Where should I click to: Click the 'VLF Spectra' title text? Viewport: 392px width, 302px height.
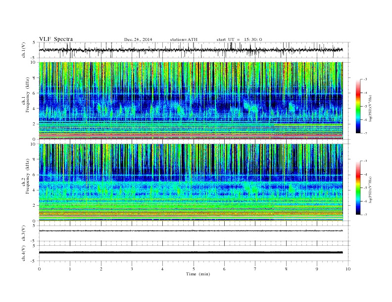click(56, 39)
